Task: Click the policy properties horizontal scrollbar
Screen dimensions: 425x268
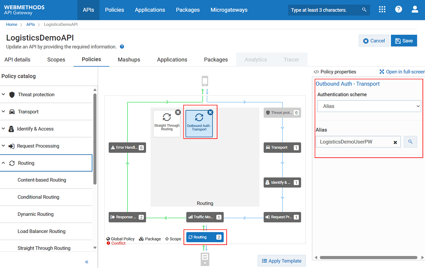Action: point(368,258)
